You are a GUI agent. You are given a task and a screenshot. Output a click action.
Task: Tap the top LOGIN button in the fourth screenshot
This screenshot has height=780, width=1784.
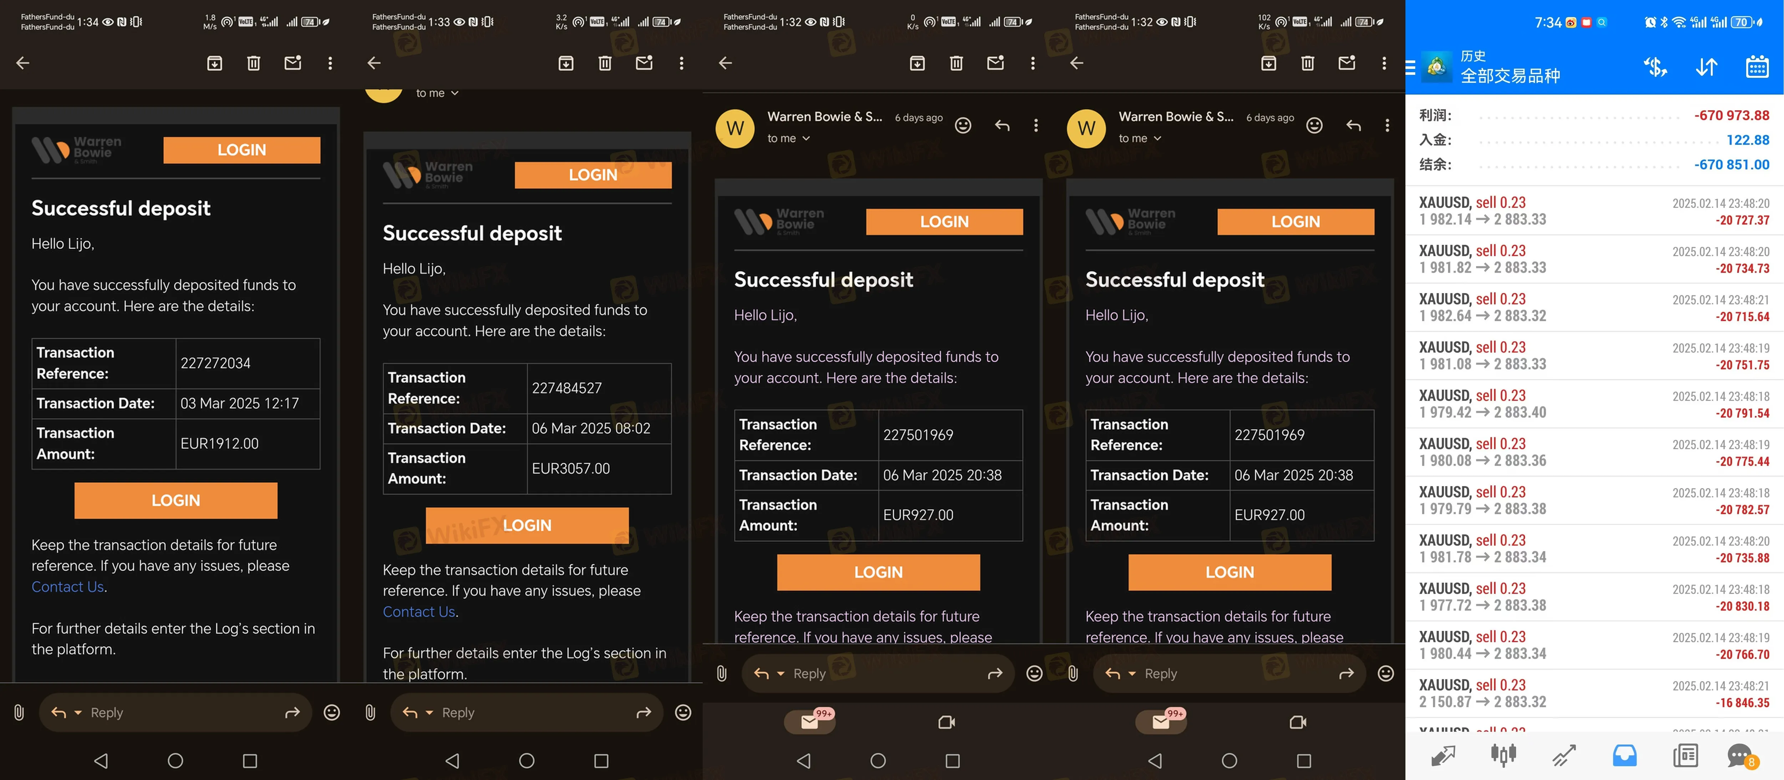coord(1296,222)
